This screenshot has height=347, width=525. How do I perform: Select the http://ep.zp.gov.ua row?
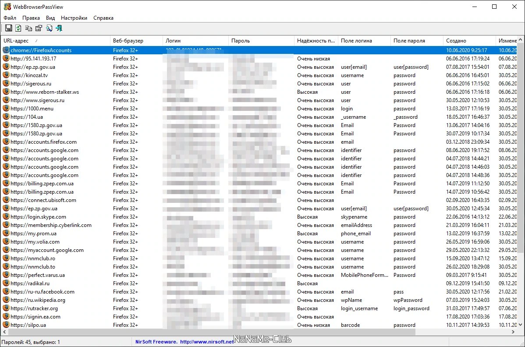click(259, 67)
